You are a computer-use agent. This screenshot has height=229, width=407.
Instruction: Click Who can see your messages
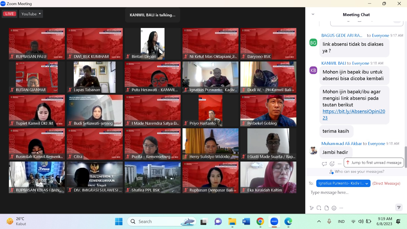coord(357,172)
